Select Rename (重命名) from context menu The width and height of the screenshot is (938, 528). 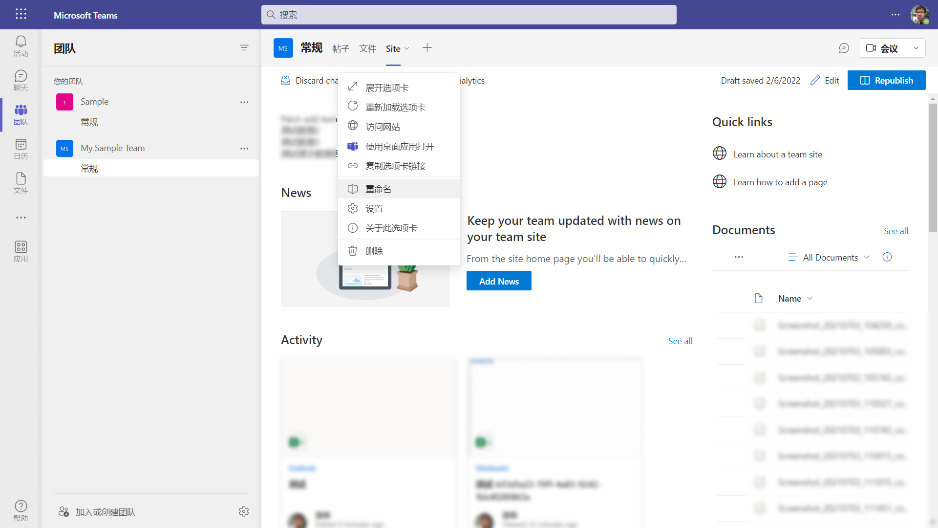tap(378, 189)
